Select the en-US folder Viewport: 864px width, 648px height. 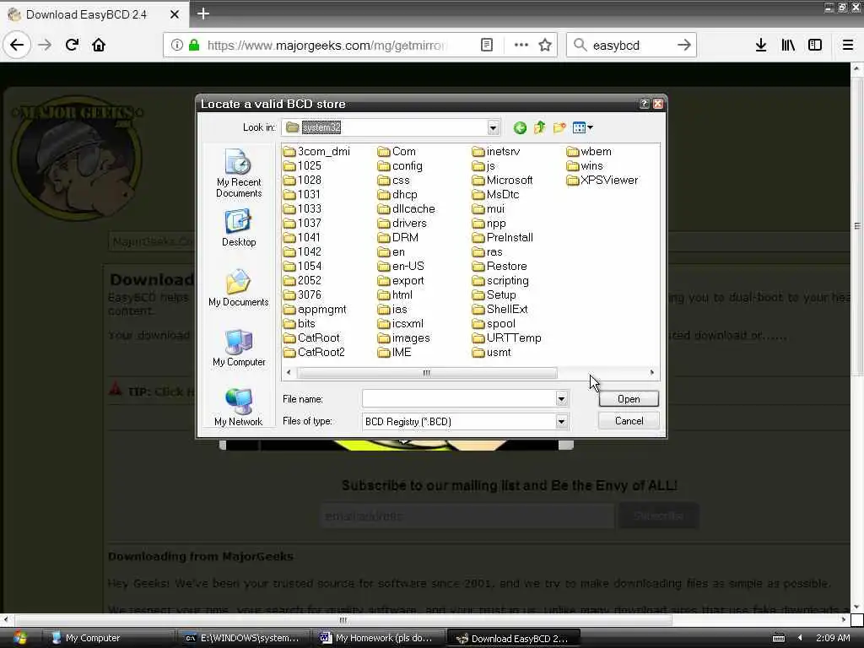(x=401, y=266)
